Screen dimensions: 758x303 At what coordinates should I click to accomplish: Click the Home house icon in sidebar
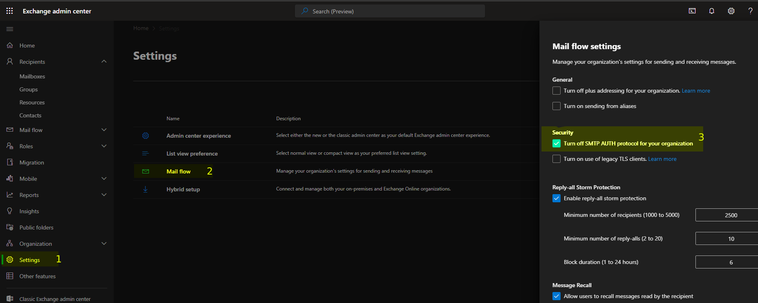click(x=10, y=45)
